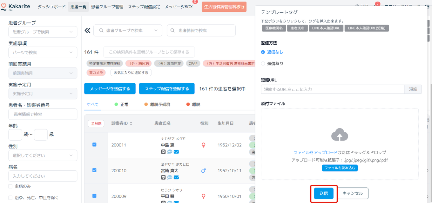Click the Kakarite heart logo
The width and height of the screenshot is (432, 203).
point(4,7)
